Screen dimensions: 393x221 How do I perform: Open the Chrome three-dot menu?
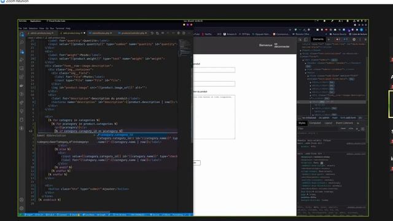[366, 30]
